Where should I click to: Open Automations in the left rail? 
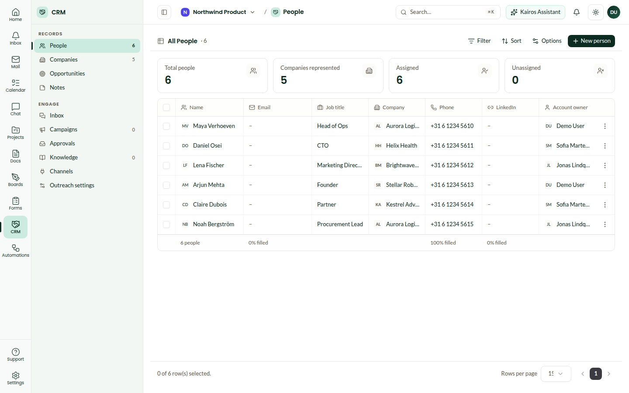(15, 251)
